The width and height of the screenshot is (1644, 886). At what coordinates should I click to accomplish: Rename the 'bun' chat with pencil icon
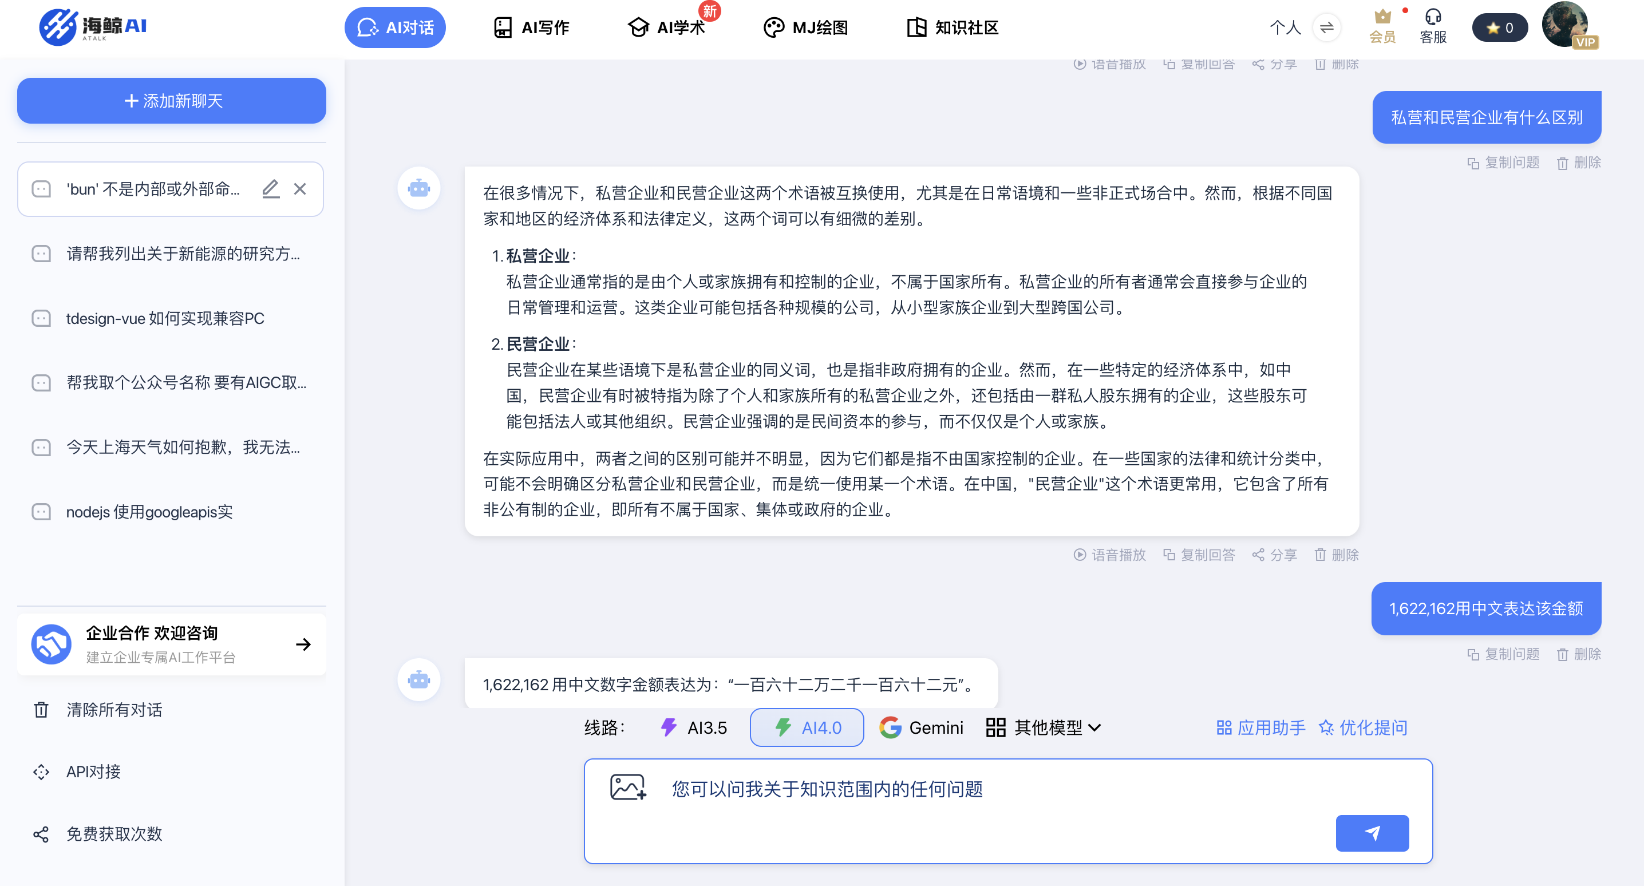271,189
